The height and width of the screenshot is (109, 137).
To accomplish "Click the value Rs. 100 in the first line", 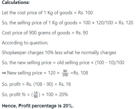I will pos(85,13).
